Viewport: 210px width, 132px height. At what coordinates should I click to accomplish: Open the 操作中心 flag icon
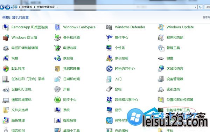click(109, 37)
